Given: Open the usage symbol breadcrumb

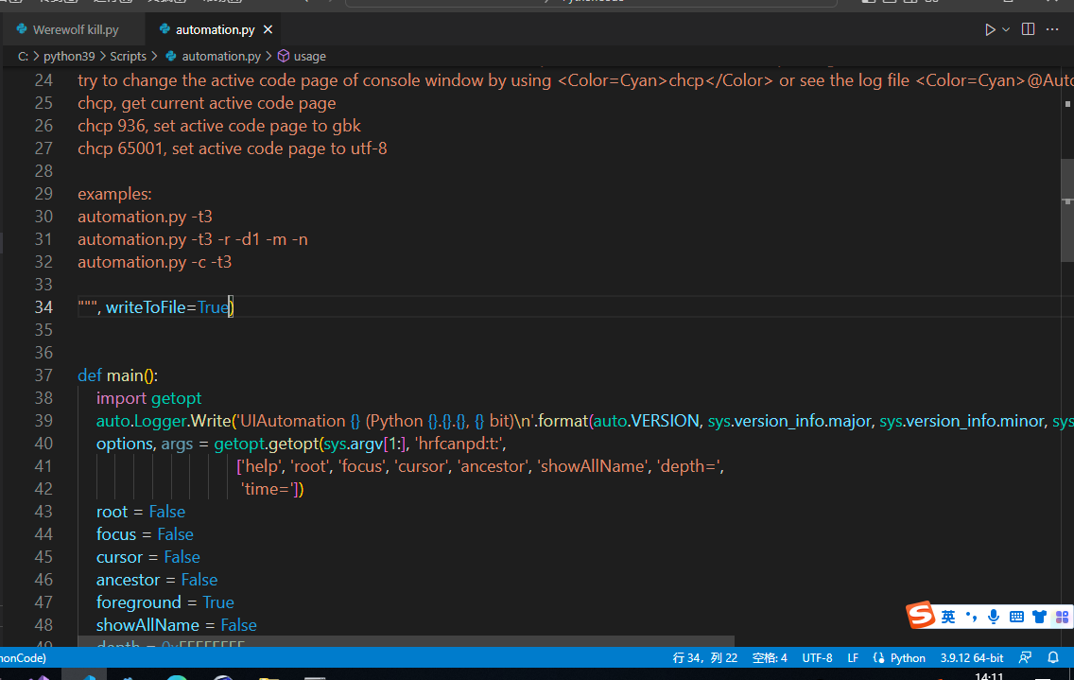Looking at the screenshot, I should coord(309,57).
